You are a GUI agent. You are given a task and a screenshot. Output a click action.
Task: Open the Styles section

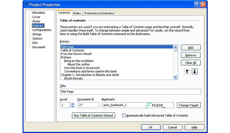coord(36,21)
